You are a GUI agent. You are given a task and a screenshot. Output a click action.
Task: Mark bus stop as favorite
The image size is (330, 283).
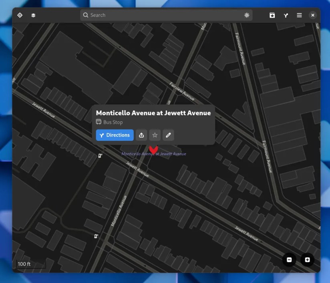[x=155, y=135]
